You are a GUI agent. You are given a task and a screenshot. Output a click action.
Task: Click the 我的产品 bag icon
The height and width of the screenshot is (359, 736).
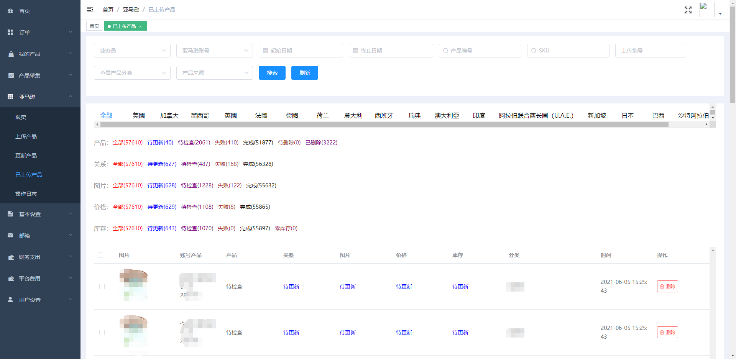(x=11, y=54)
